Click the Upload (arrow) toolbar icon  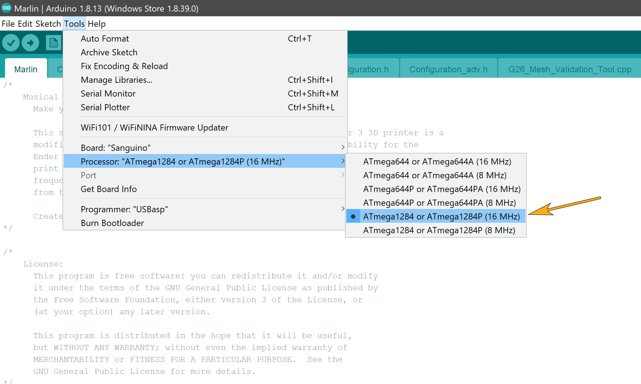[x=30, y=42]
